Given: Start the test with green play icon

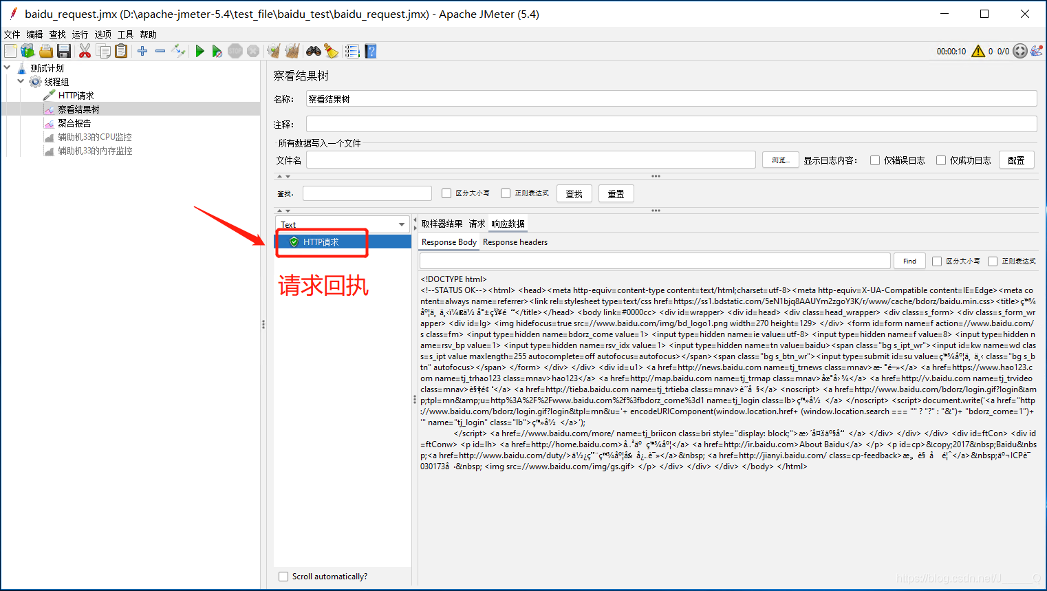Looking at the screenshot, I should (199, 51).
